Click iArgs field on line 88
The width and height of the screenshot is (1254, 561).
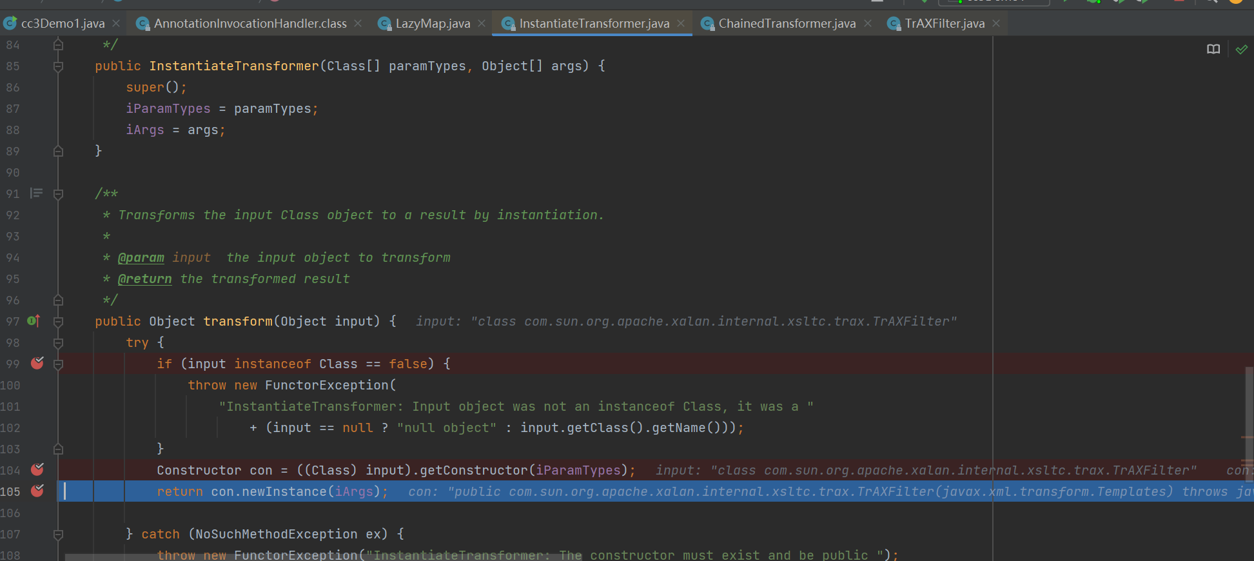click(x=145, y=130)
